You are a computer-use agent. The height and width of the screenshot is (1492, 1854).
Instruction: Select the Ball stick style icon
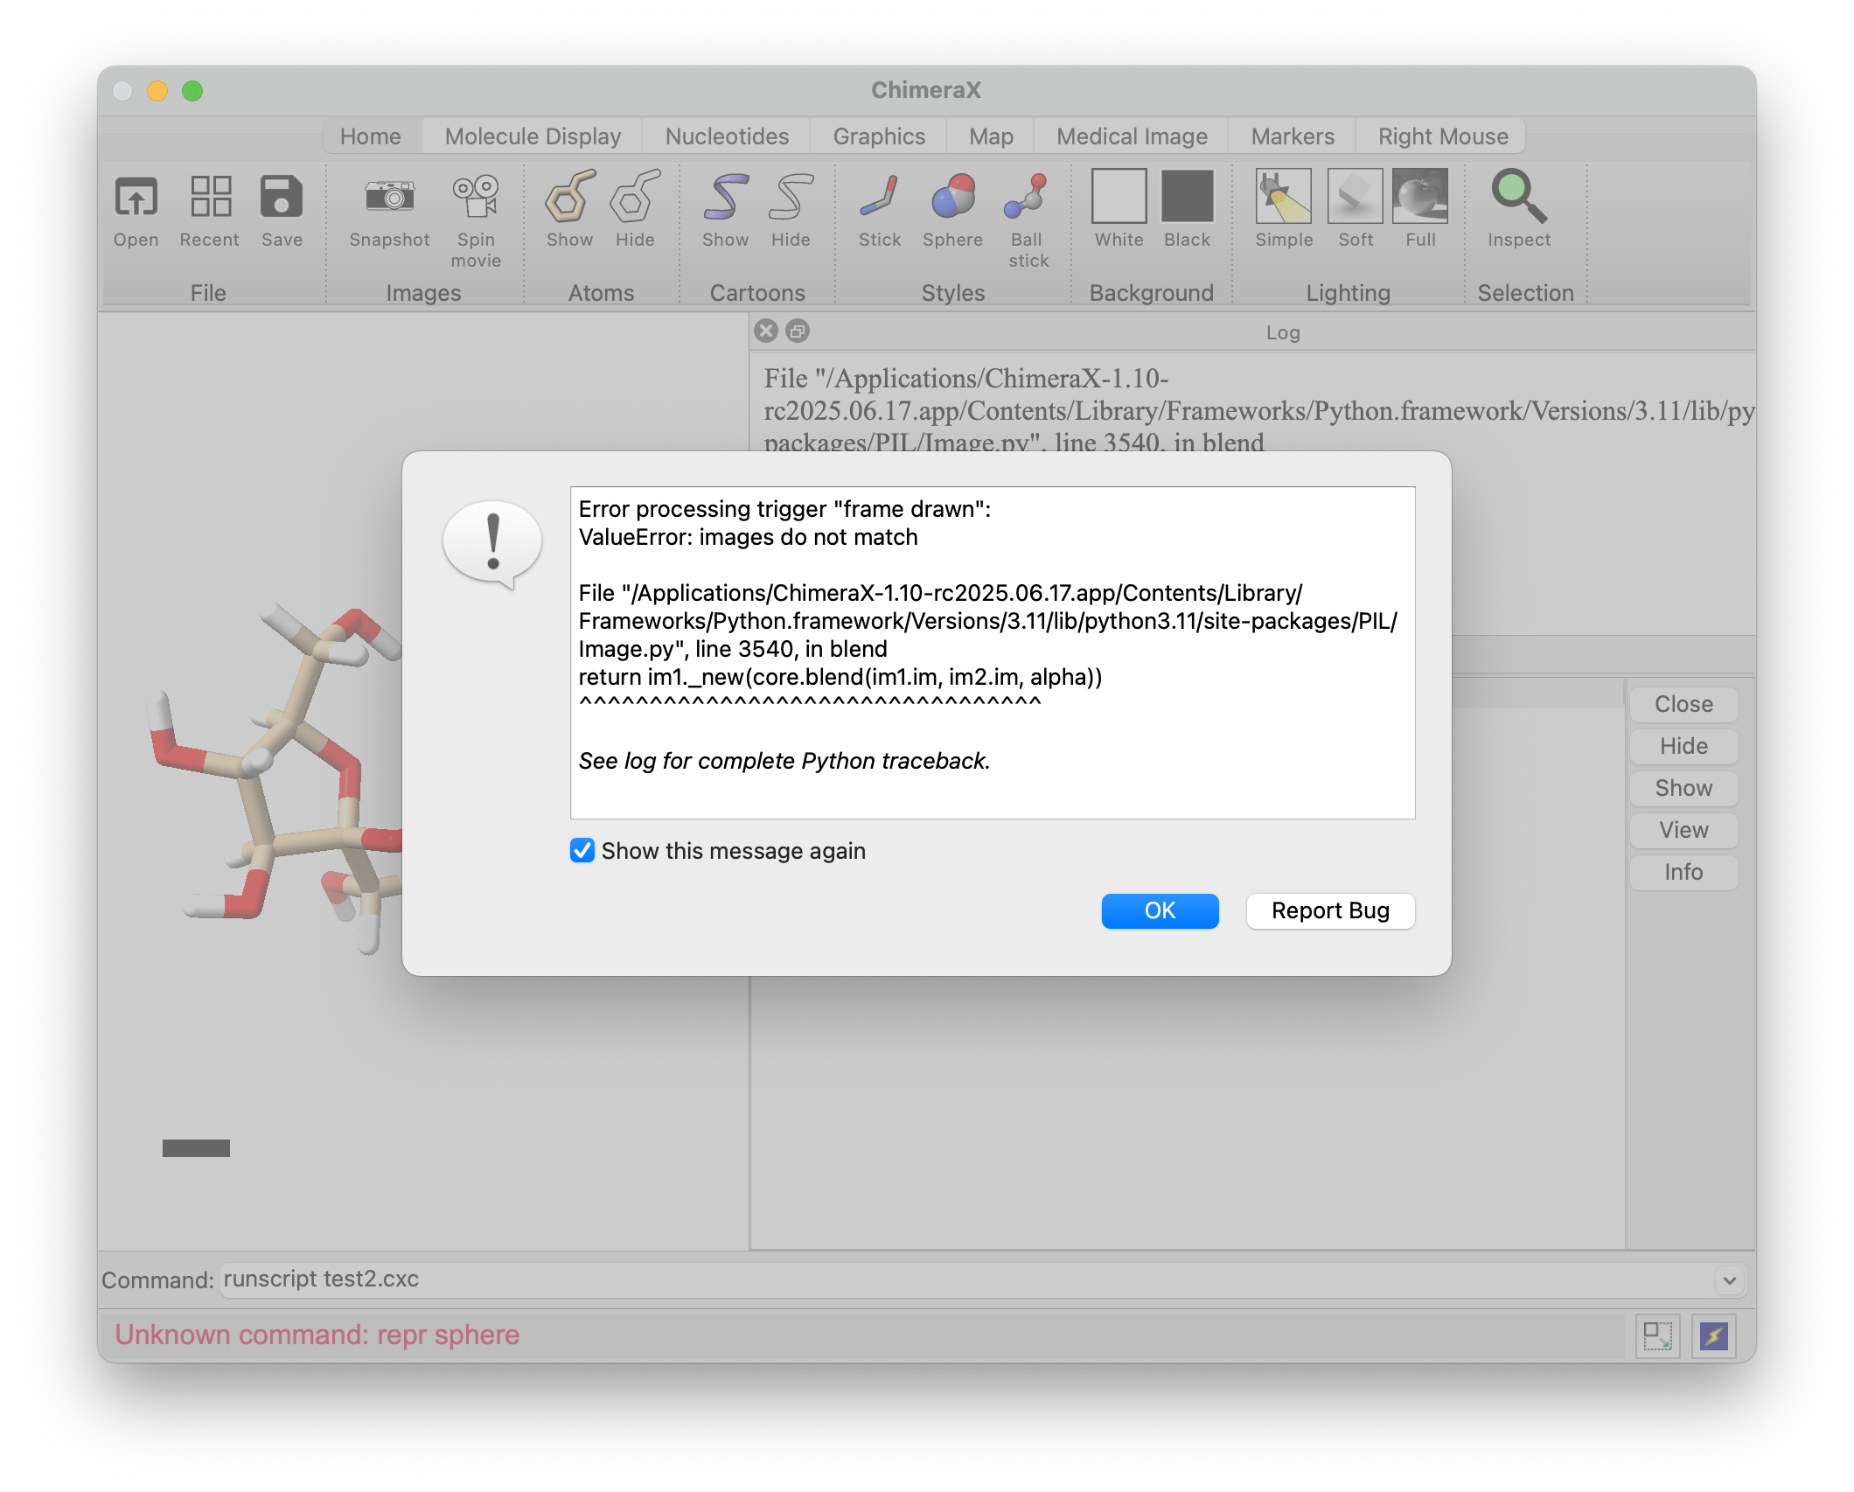(1027, 196)
